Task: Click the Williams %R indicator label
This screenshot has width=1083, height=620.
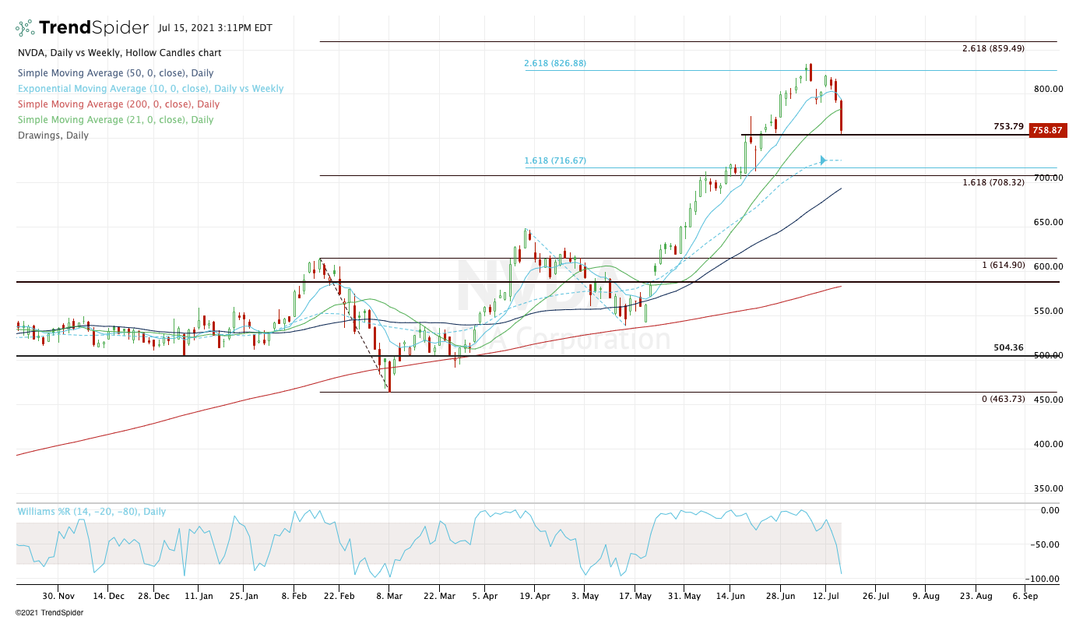Action: (x=92, y=512)
